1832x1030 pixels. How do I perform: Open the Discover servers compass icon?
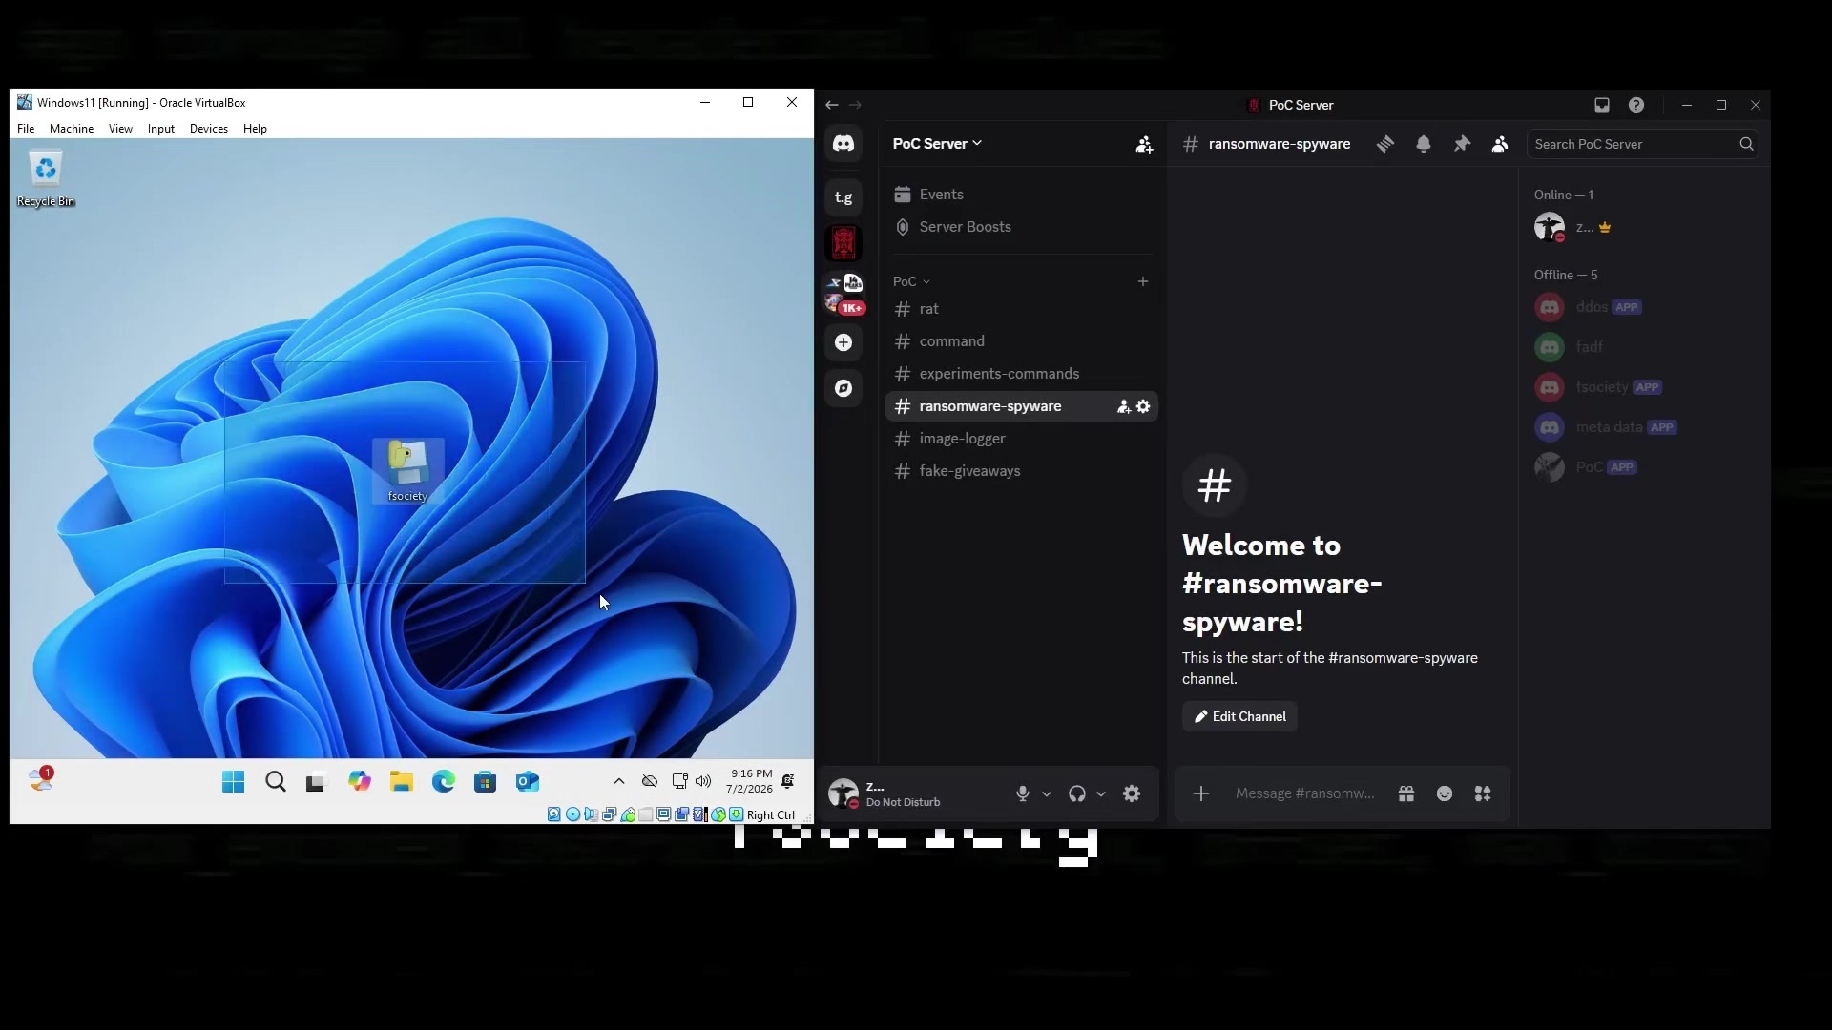coord(843,388)
